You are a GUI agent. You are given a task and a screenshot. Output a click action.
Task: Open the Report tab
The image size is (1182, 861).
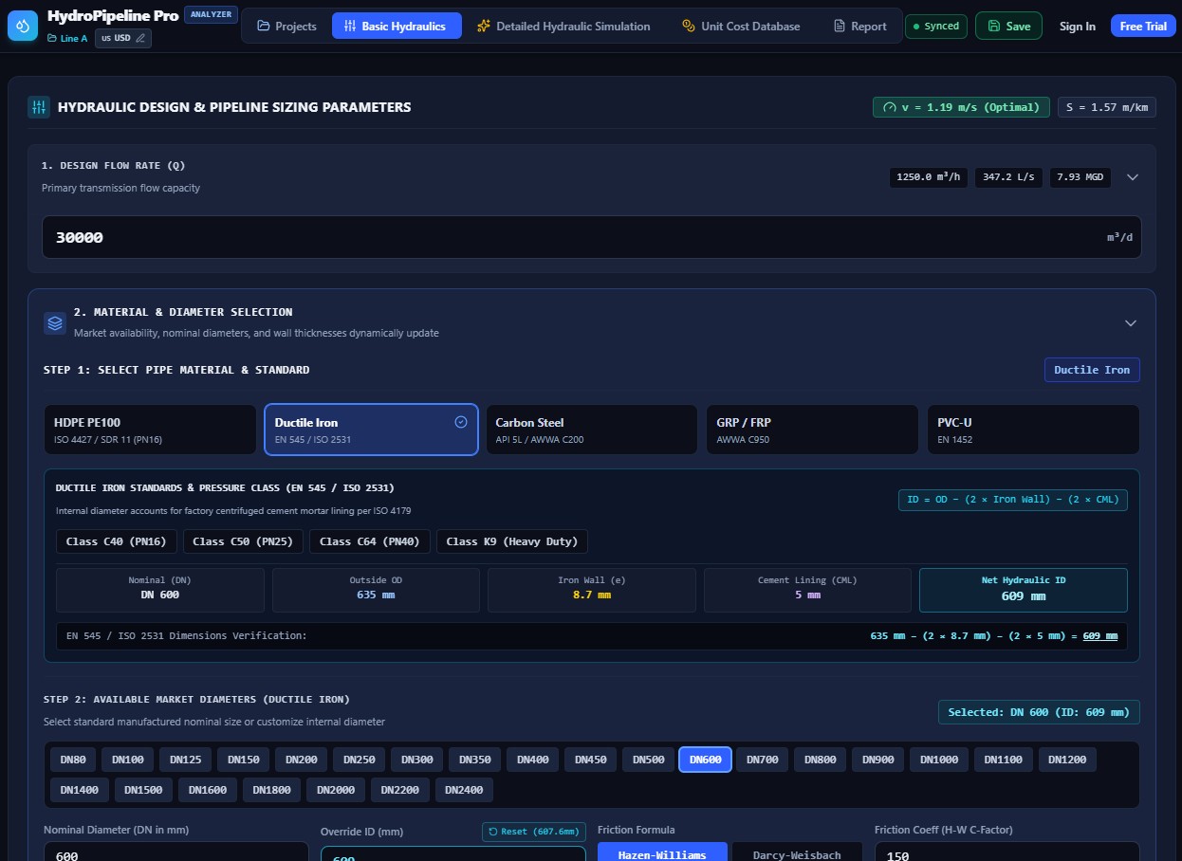click(x=859, y=26)
